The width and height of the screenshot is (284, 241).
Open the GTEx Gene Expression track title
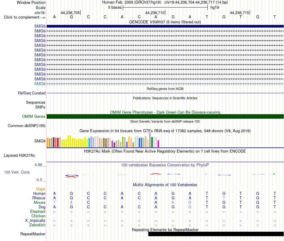[165, 131]
